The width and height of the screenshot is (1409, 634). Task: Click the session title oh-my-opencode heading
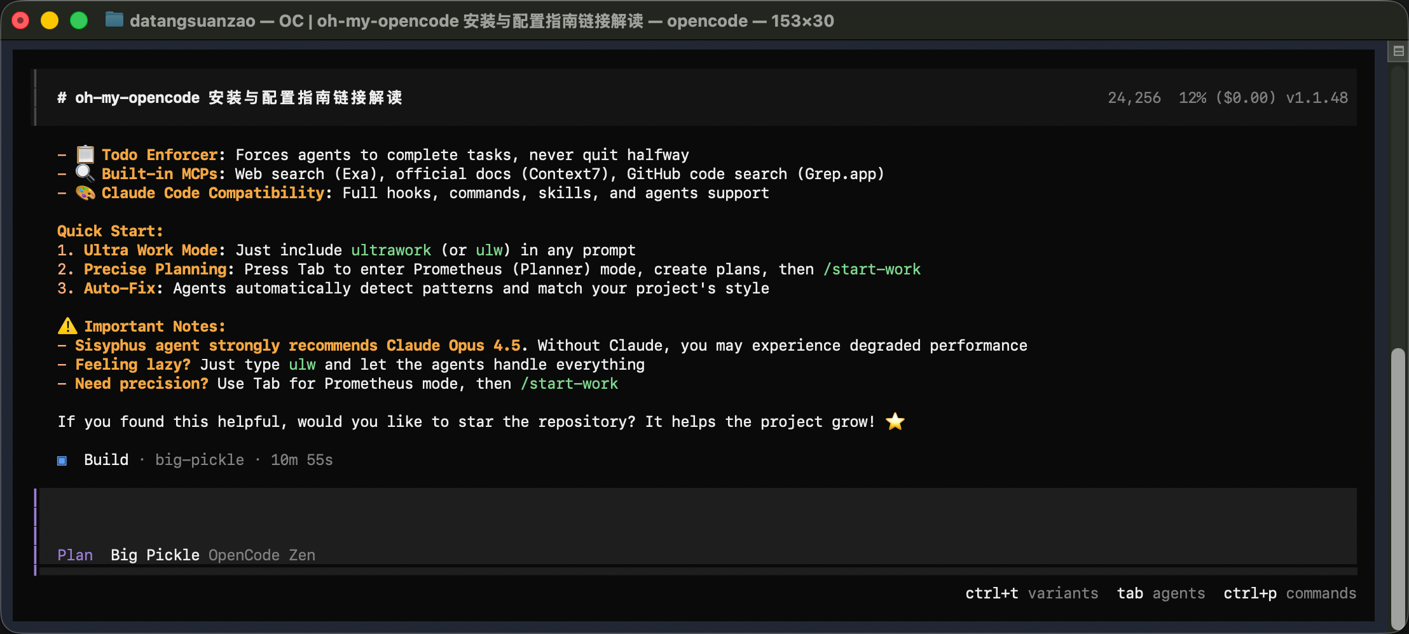[x=230, y=98]
